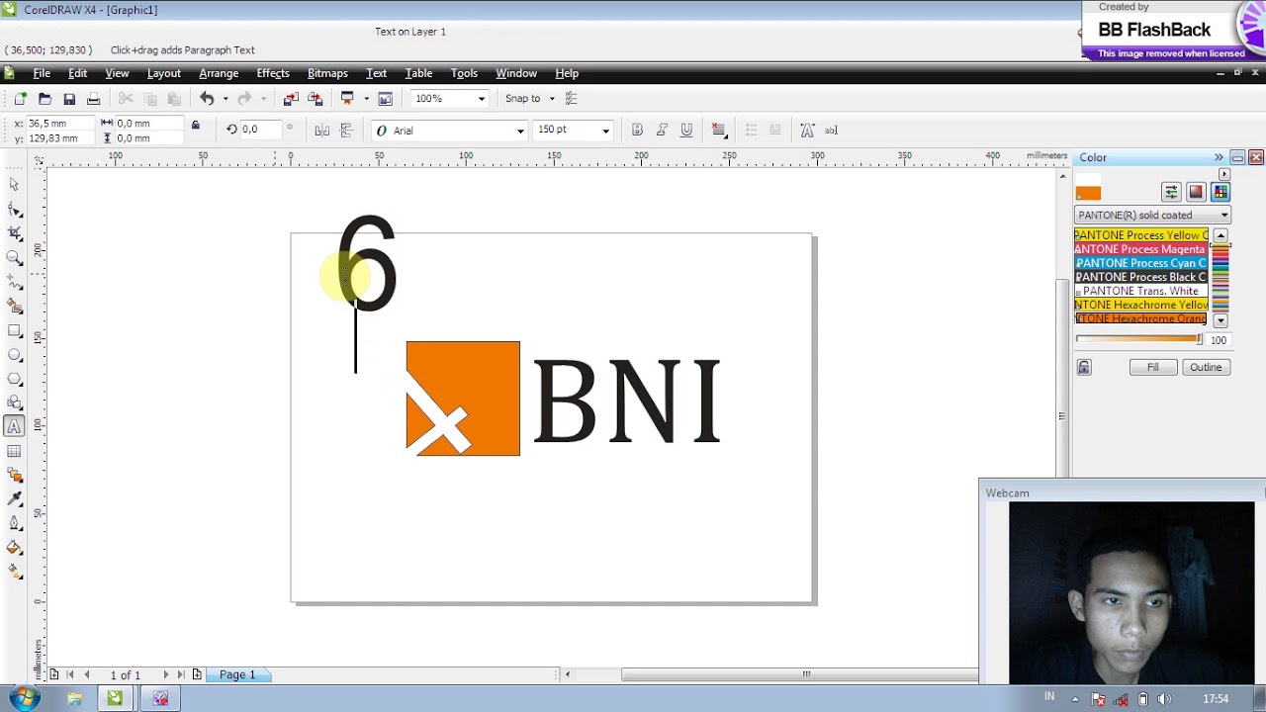The image size is (1266, 712).
Task: Select the Fill bucket tool
Action: pos(14,547)
